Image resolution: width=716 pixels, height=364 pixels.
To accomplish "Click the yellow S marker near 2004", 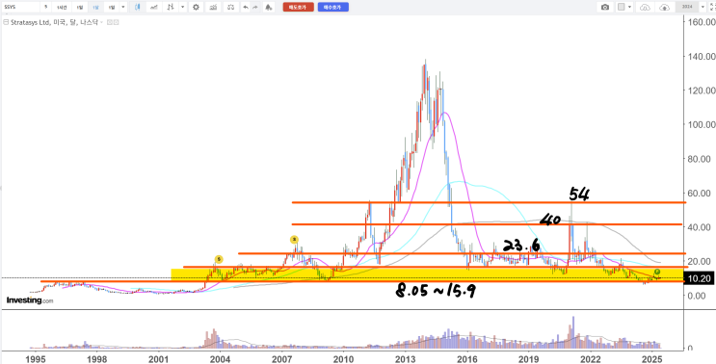I will click(219, 259).
